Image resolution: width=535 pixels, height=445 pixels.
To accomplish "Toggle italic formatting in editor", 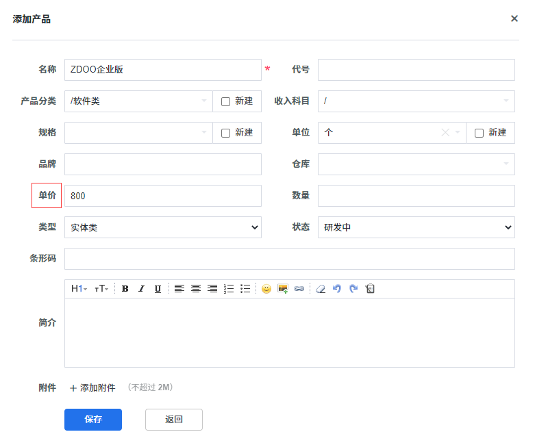I will coord(141,289).
